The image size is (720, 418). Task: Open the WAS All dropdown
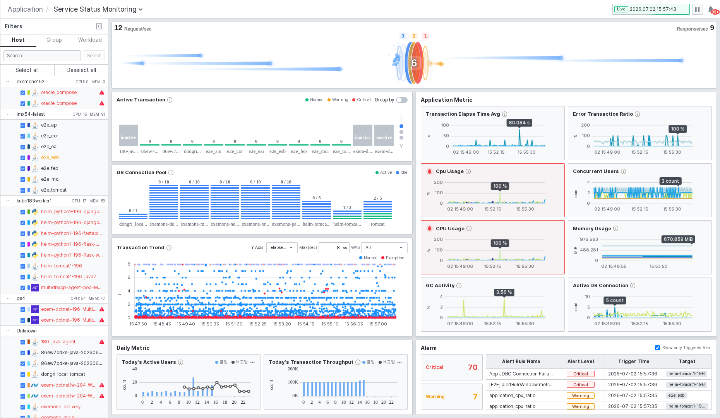click(384, 248)
